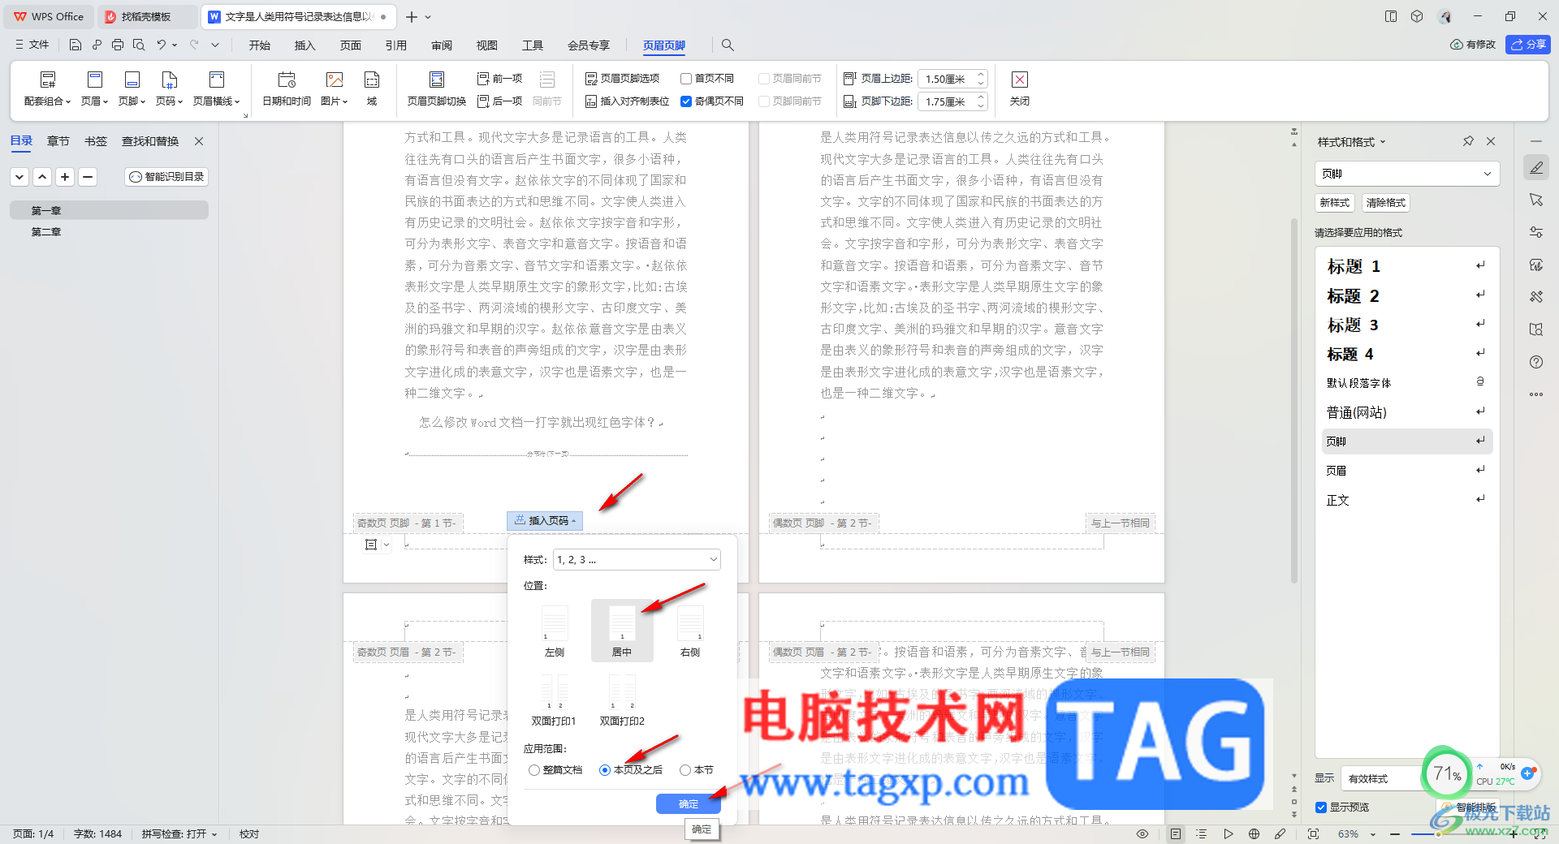Increase header top margin with stepper

coord(981,75)
